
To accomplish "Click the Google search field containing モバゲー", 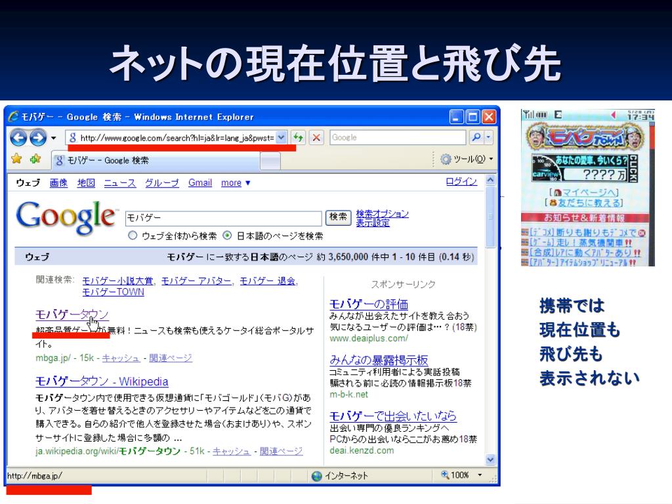I will click(x=223, y=218).
